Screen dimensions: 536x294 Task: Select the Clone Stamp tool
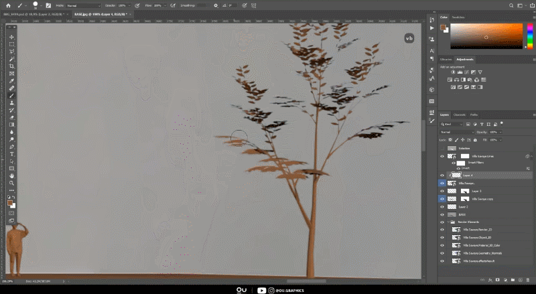click(12, 102)
